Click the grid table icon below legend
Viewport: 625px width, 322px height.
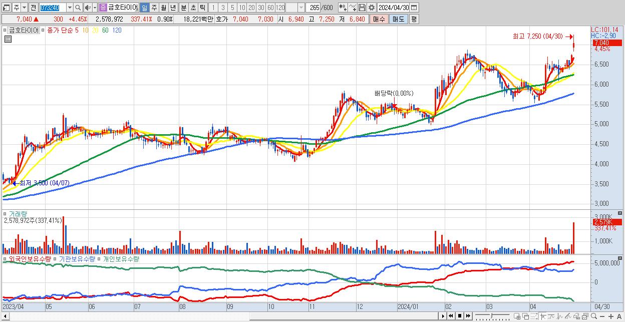pos(8,39)
